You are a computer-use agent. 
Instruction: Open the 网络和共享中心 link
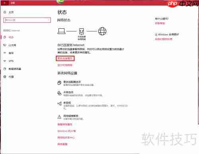click(66, 138)
